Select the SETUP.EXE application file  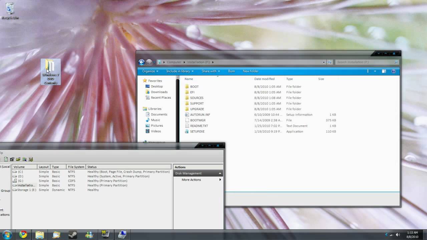click(197, 131)
